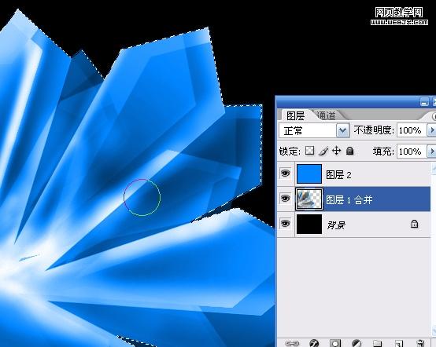Select layer named 图层 2

338,175
